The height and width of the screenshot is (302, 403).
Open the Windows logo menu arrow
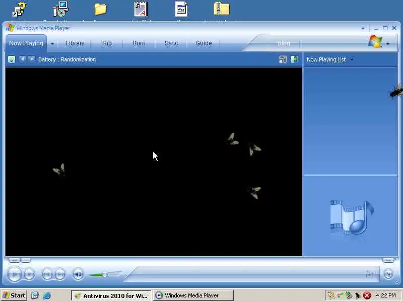point(388,44)
